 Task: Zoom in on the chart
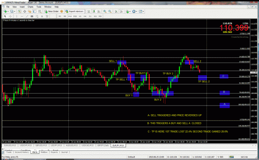(x=105, y=12)
